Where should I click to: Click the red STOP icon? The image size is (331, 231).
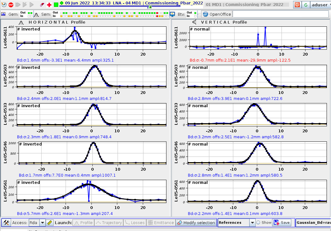11,5
